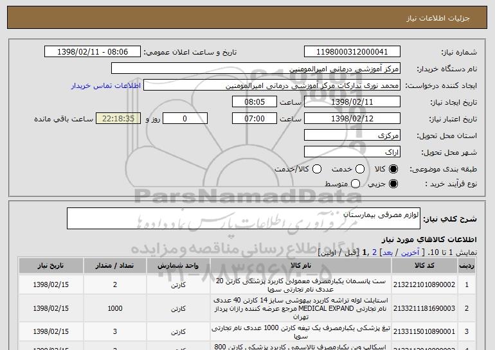The height and width of the screenshot is (350, 495).
Task: Click the validity time field 07:00
Action: pos(255,119)
